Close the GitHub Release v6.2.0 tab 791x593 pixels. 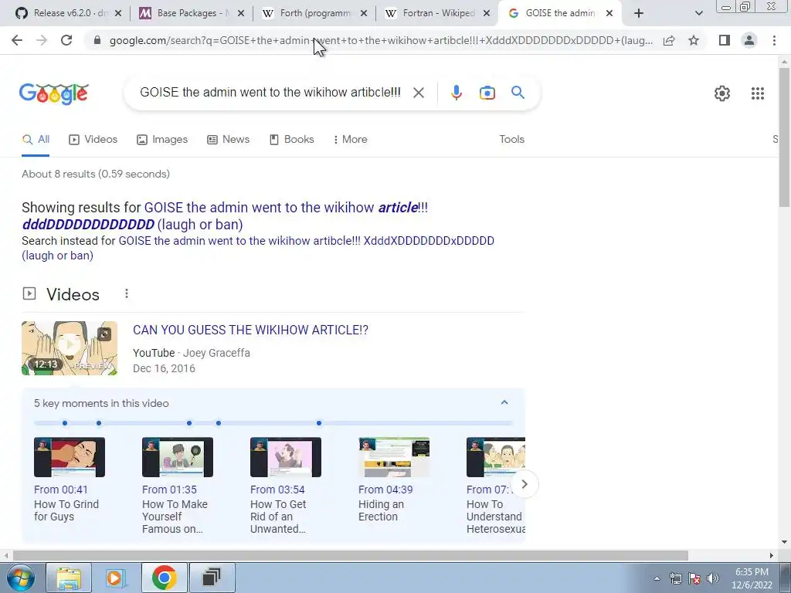click(118, 14)
